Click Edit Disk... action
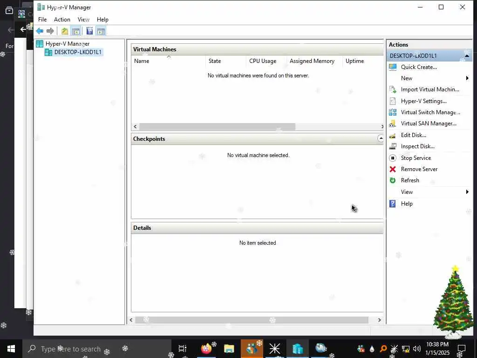Image resolution: width=477 pixels, height=358 pixels. coord(414,135)
